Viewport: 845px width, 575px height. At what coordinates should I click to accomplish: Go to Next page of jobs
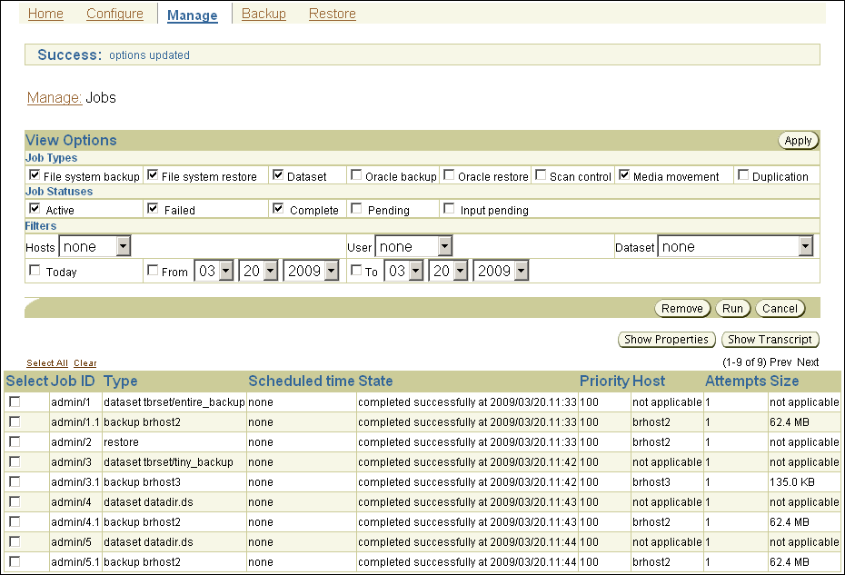(808, 362)
